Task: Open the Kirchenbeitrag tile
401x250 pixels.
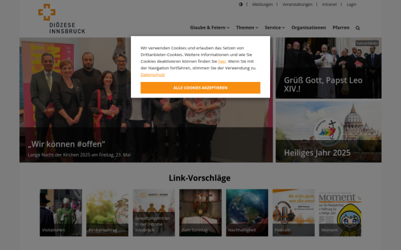Action: tap(107, 213)
